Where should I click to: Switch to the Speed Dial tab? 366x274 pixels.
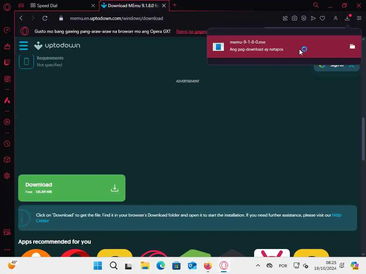[57, 5]
